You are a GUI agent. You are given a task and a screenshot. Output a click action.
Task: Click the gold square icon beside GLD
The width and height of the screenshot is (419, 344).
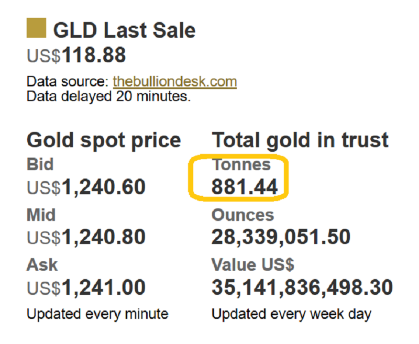[x=36, y=28]
